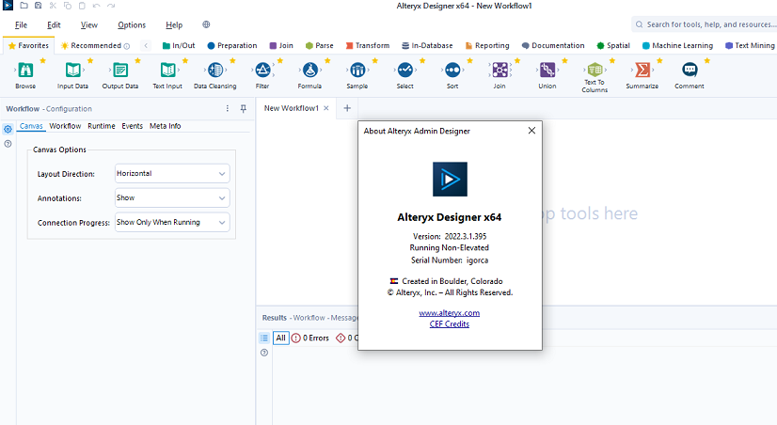Screen dimensions: 777x425
Task: Select the Text Input tool
Action: point(167,70)
